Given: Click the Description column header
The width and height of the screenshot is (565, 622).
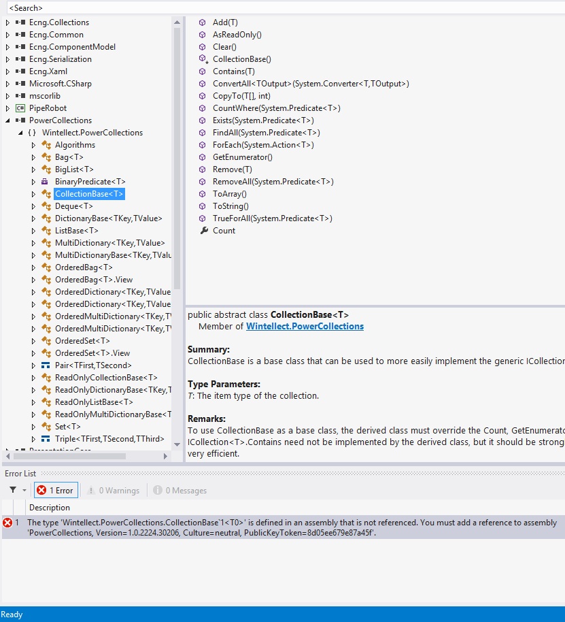Looking at the screenshot, I should click(50, 508).
